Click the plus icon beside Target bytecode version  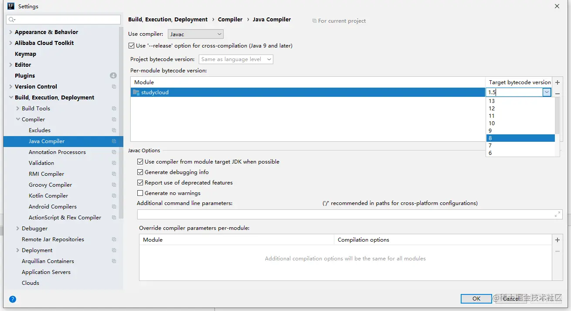(x=557, y=82)
